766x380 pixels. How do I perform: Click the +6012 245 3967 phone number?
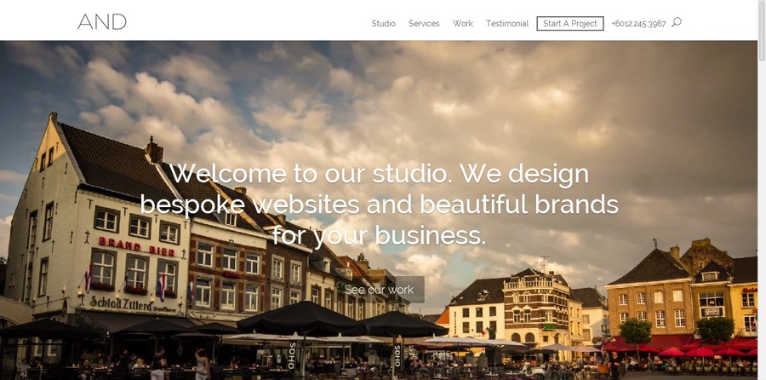[x=638, y=24]
